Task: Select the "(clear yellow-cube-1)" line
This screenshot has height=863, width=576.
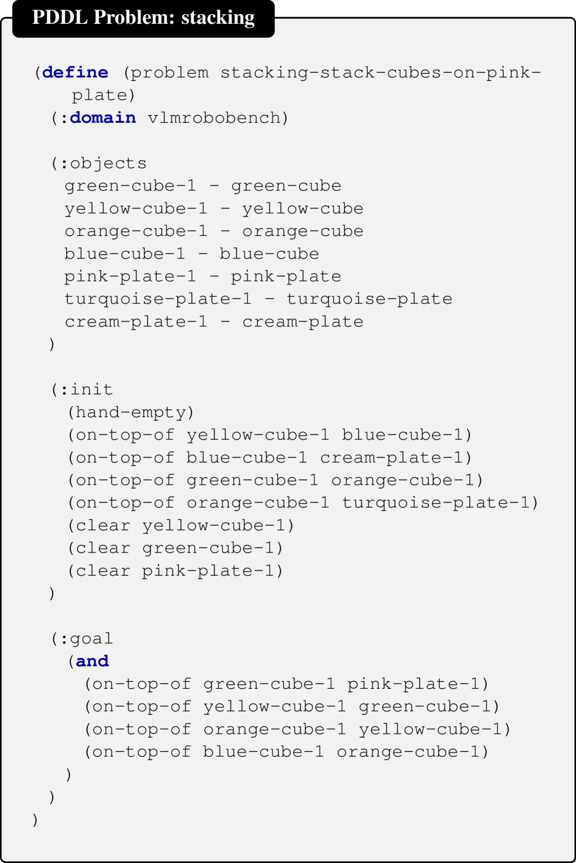Action: (181, 526)
